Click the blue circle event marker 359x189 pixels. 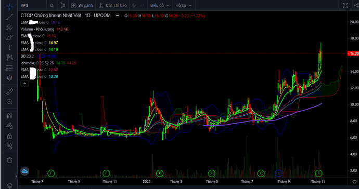tap(278, 173)
